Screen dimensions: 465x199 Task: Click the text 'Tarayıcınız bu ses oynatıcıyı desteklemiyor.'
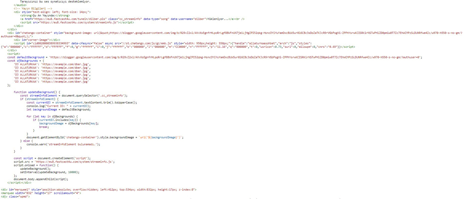point(56,1)
